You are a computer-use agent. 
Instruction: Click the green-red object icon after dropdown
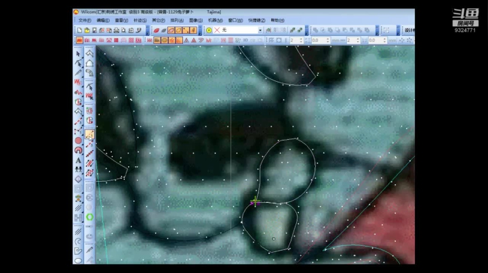(268, 30)
